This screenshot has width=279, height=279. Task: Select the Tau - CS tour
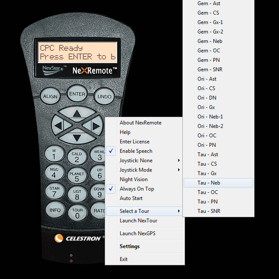tap(218, 164)
